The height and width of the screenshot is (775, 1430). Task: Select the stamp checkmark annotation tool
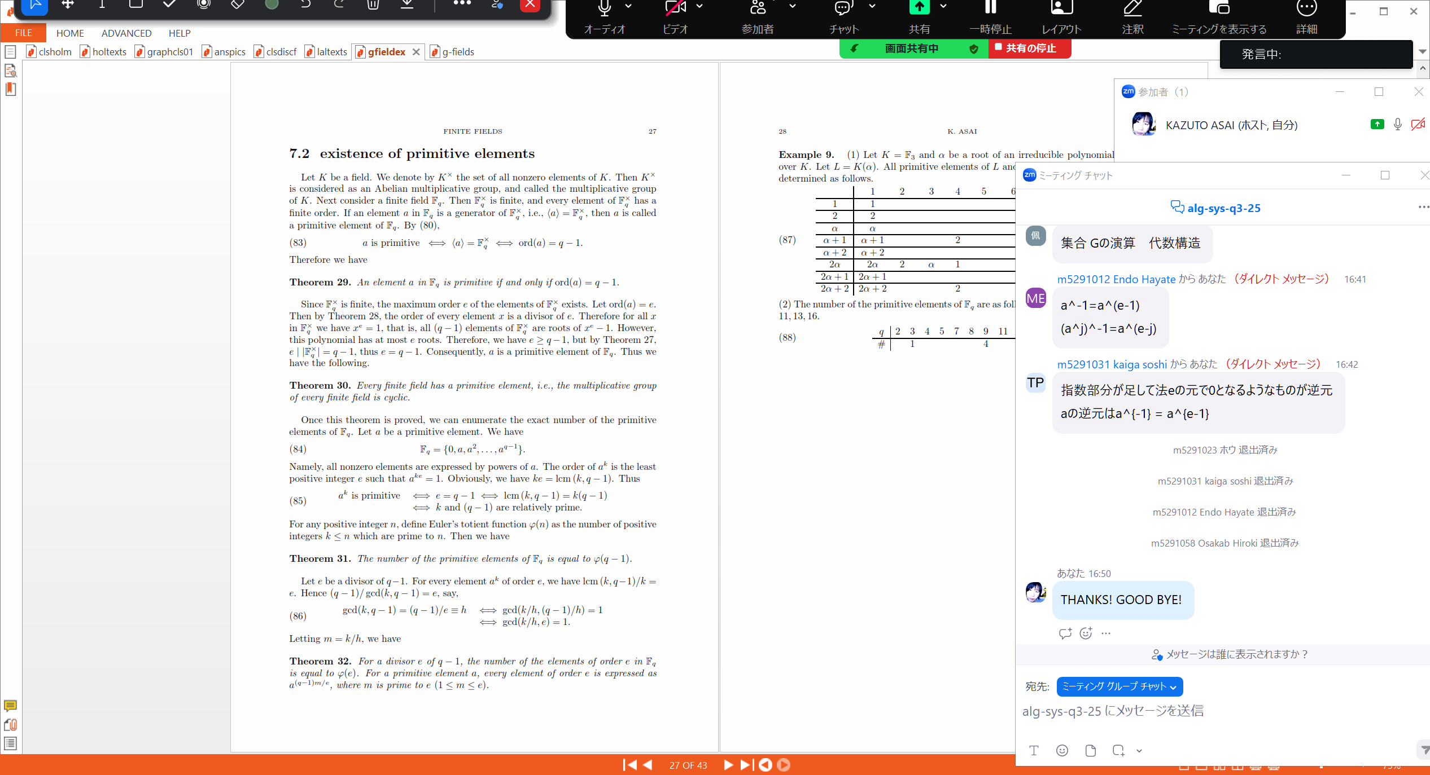[169, 5]
